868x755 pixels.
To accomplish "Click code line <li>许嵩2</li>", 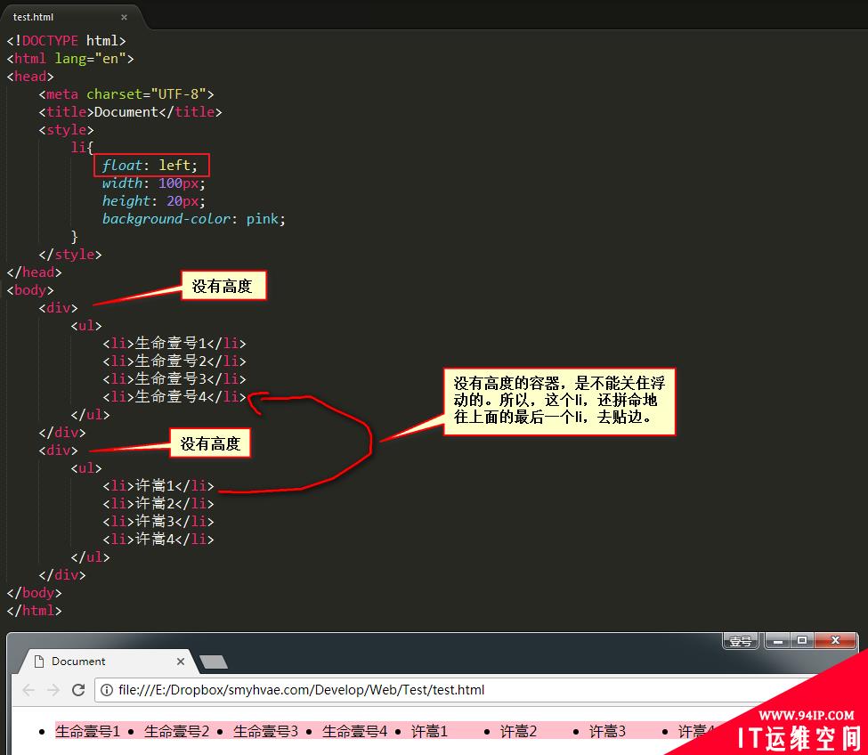I will pos(158,503).
